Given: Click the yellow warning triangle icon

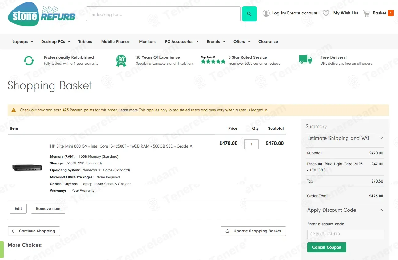Looking at the screenshot, I should coord(14,110).
